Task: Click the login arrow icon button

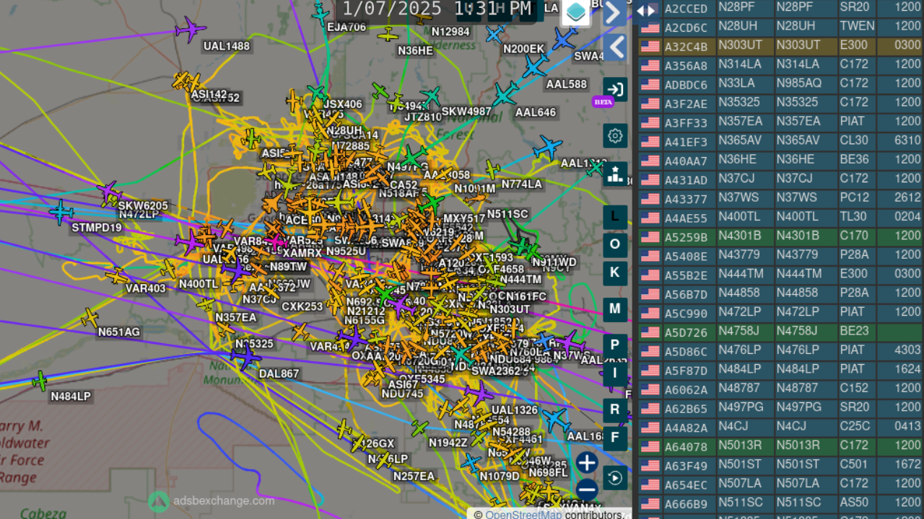Action: coord(615,89)
